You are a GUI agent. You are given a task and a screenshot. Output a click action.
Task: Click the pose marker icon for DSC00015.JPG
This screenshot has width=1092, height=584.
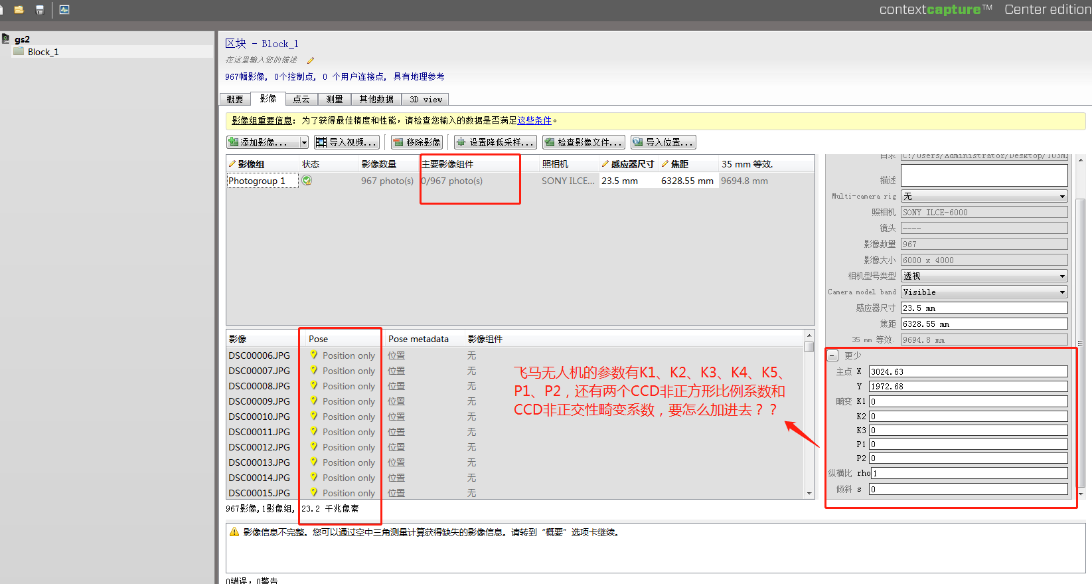coord(314,492)
